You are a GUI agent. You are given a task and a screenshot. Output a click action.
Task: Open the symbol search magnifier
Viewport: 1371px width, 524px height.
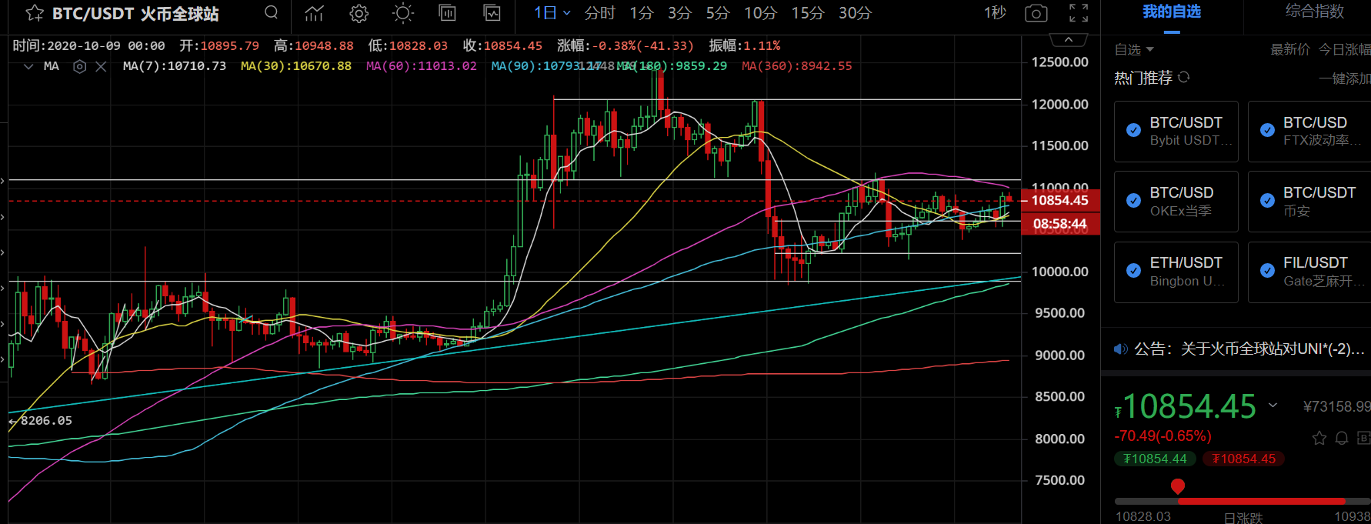271,12
